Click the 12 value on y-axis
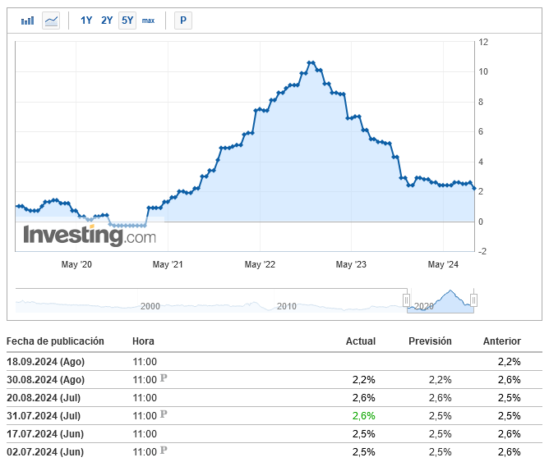 (x=483, y=43)
